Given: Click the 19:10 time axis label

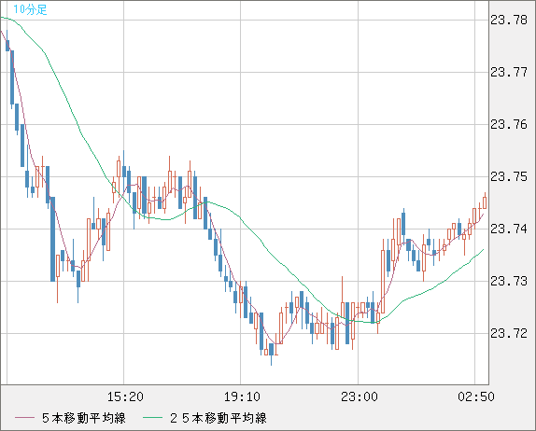Looking at the screenshot, I should coord(242,396).
